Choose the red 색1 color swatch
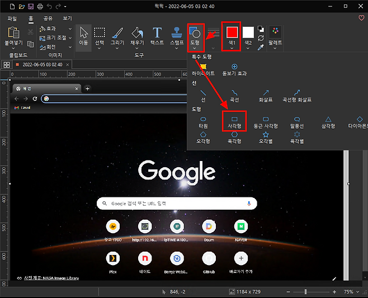Viewport: 368px width, 298px height. coord(232,32)
